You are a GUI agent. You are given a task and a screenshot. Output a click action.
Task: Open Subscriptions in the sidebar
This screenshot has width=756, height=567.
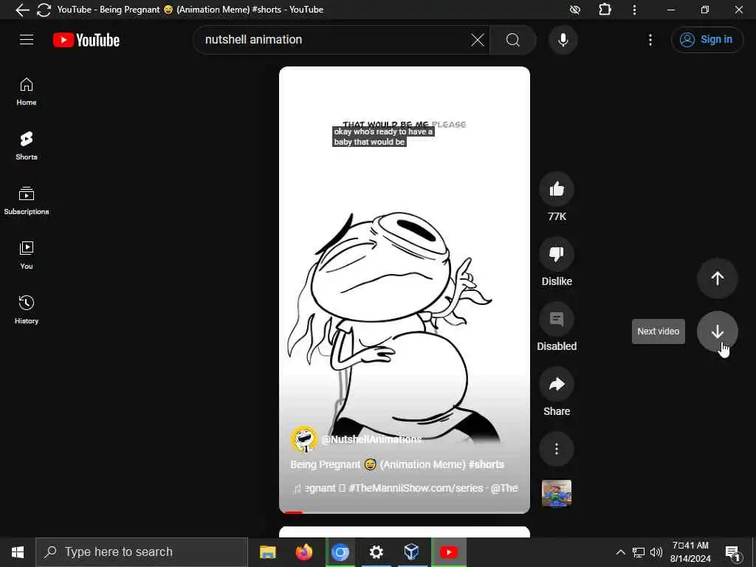coord(27,201)
